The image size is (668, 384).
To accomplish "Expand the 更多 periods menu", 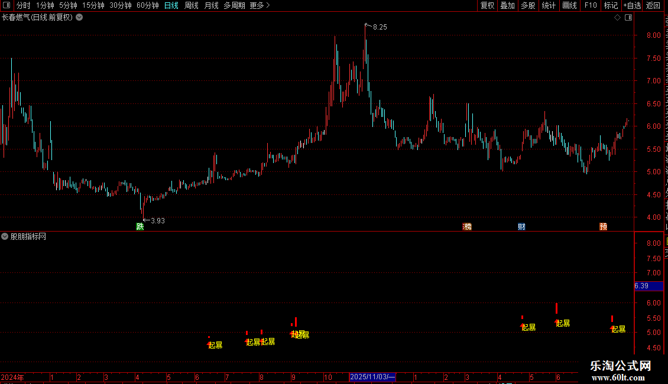I will [x=260, y=5].
